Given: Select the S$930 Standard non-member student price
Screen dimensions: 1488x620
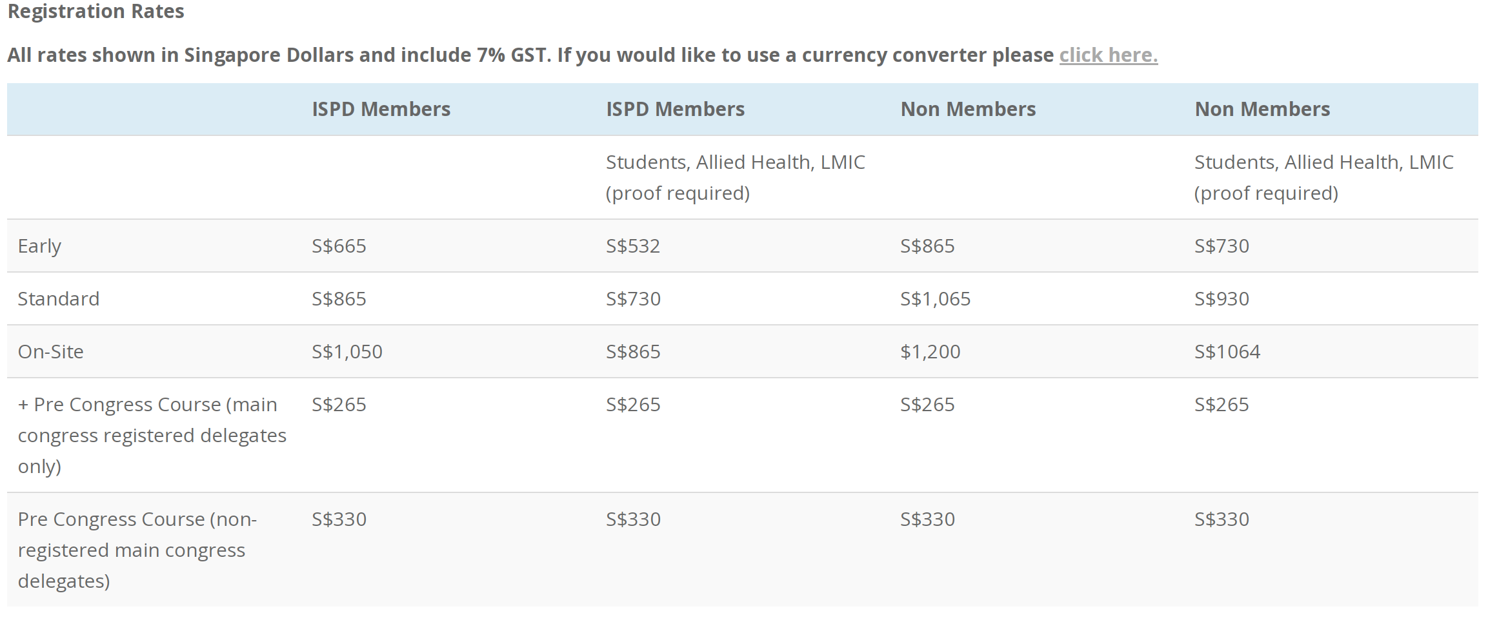Looking at the screenshot, I should coord(1222,299).
